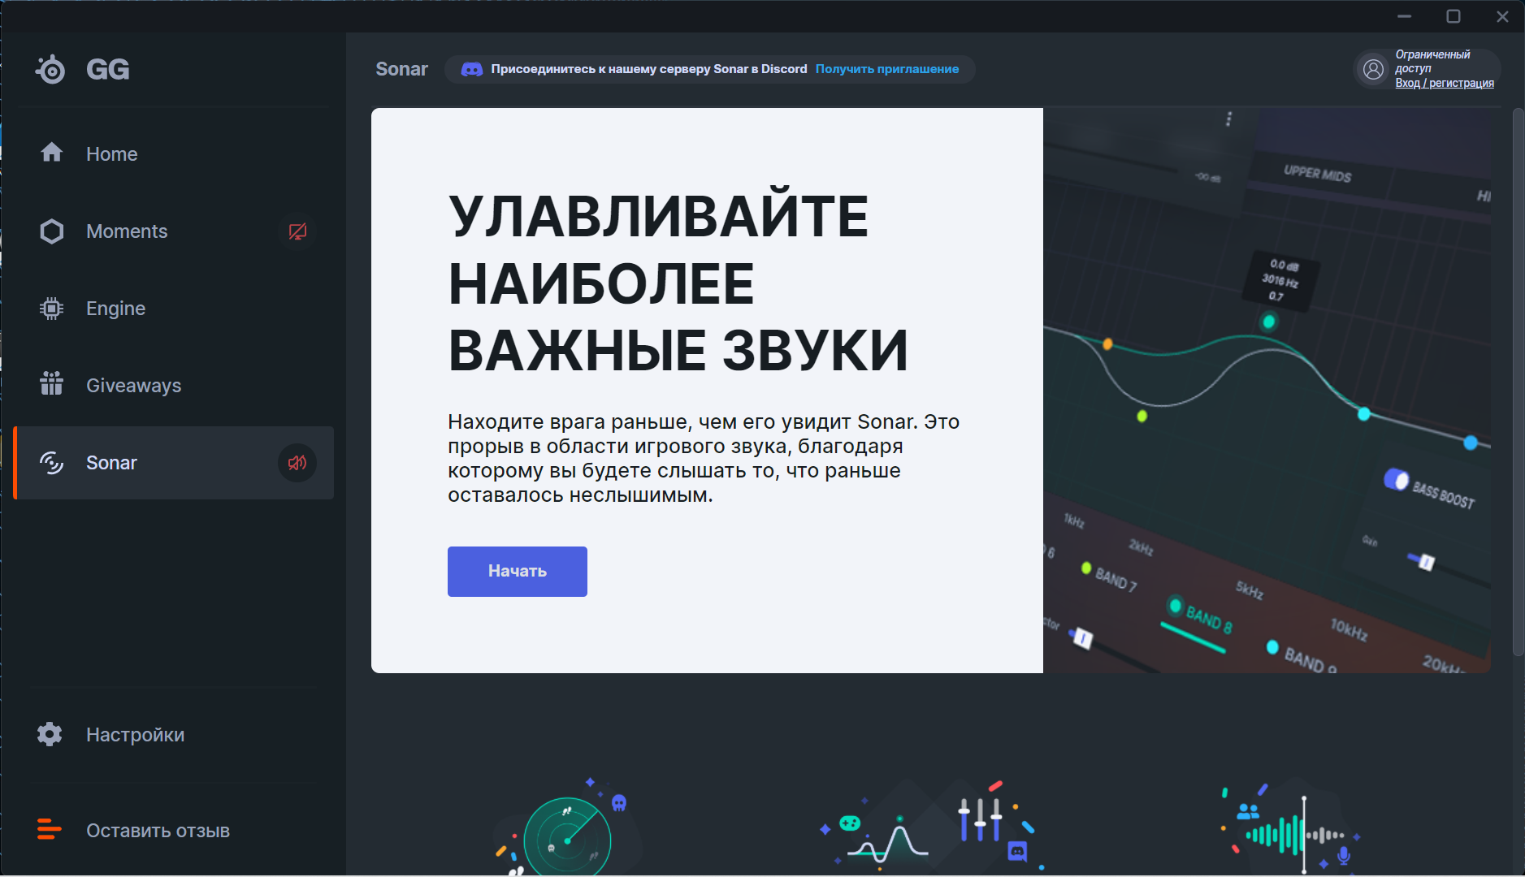Image resolution: width=1525 pixels, height=877 pixels.
Task: Select the Sonar sidebar item
Action: (174, 463)
